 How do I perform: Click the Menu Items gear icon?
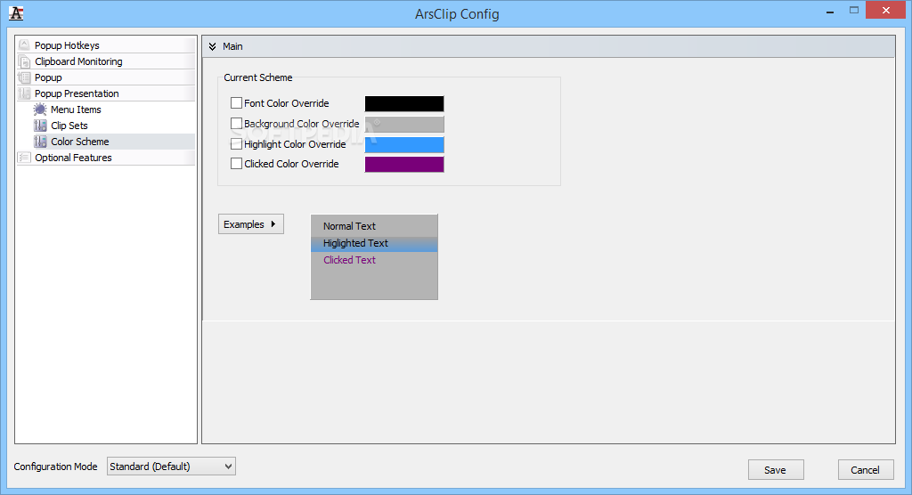point(40,110)
